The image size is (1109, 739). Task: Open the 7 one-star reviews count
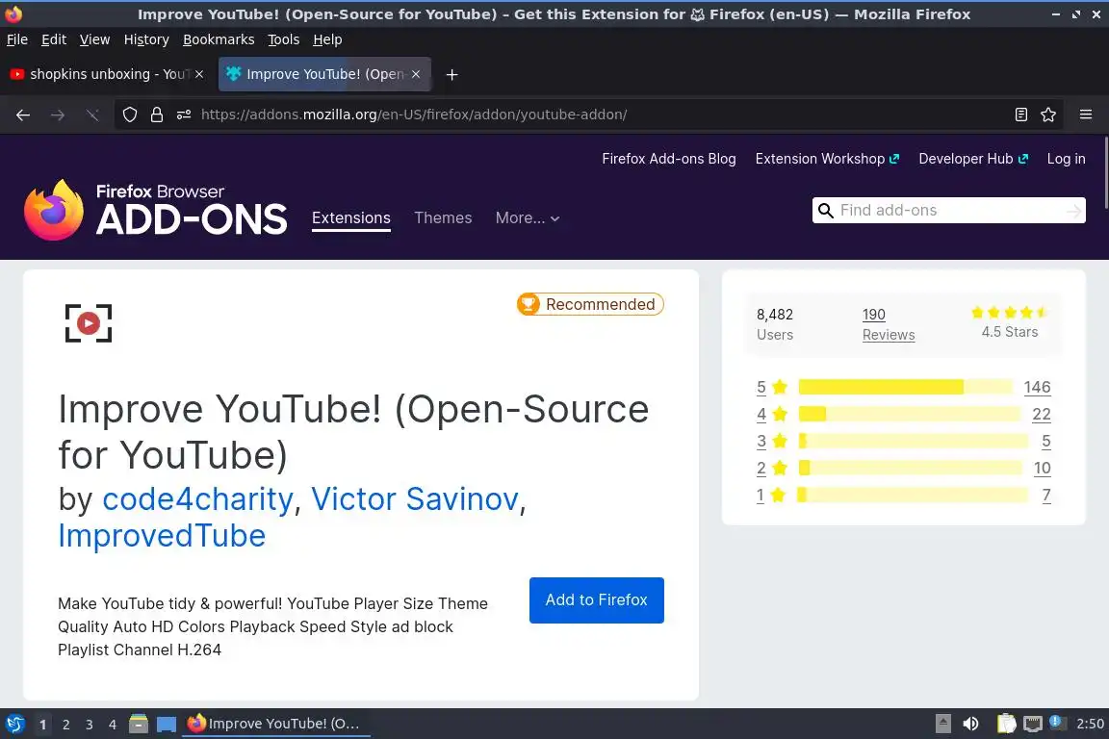[x=1046, y=495]
